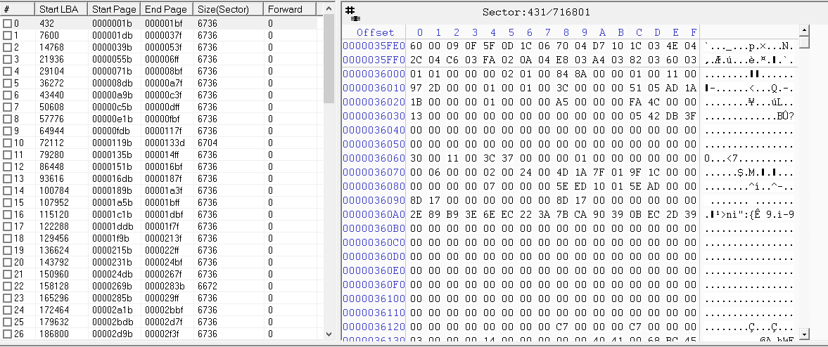This screenshot has width=828, height=347.
Task: Sort by the Size(Sector) column header
Action: [229, 9]
